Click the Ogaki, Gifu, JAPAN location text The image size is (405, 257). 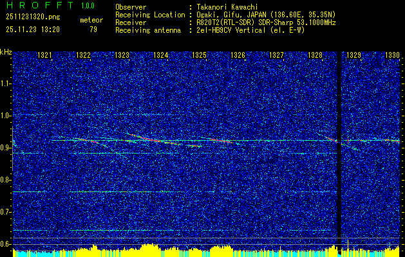[265, 15]
